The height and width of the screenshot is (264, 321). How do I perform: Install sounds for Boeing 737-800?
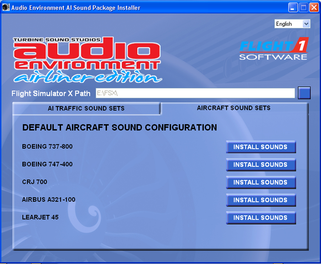[x=261, y=147]
